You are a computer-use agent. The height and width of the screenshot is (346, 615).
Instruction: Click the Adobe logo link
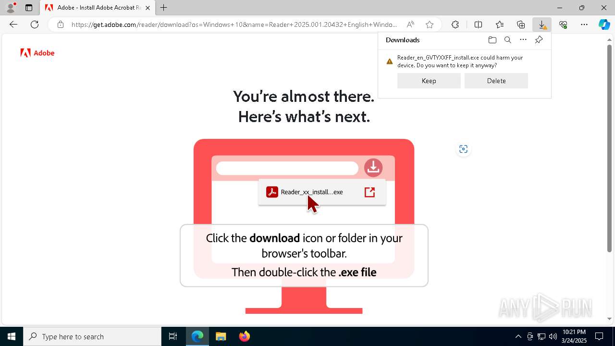pos(37,53)
